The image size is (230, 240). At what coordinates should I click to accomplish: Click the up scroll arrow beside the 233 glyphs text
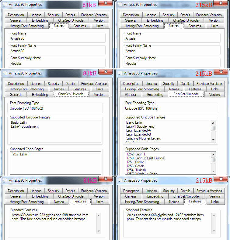(99, 216)
